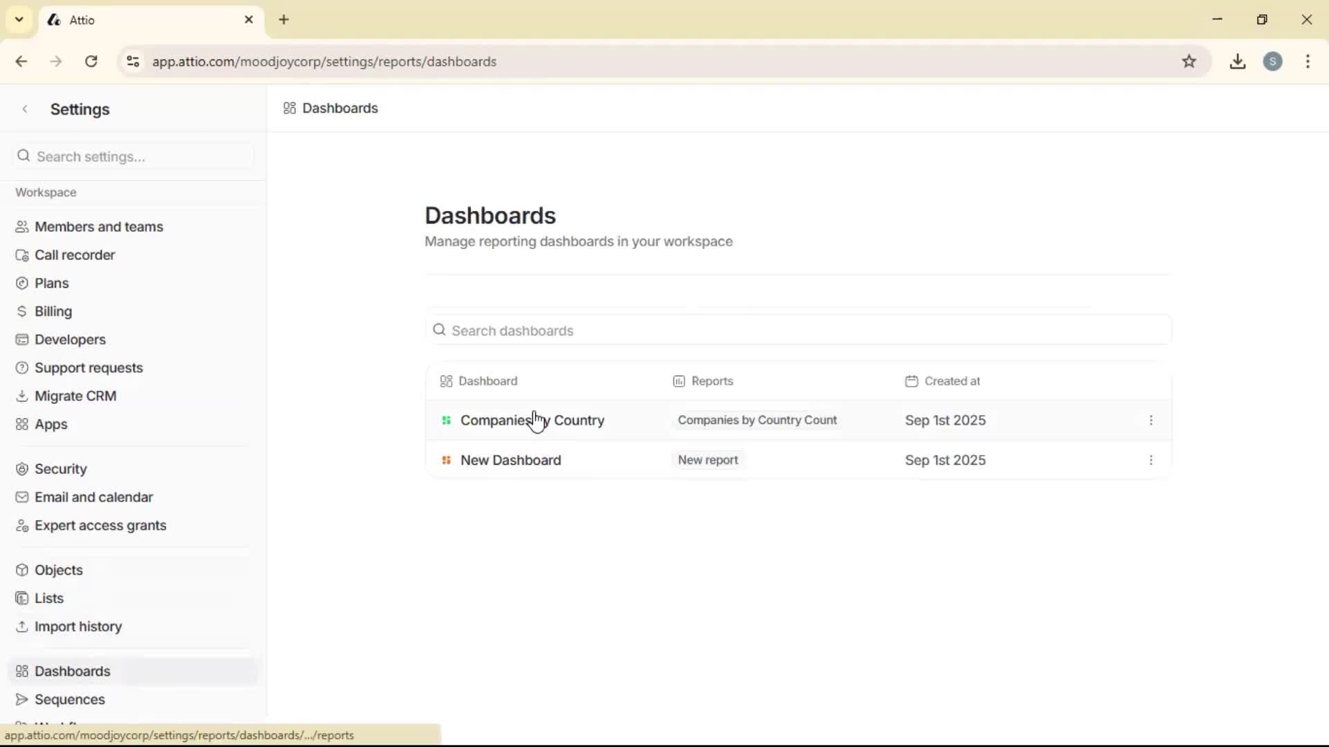Select the Migrate CRM icon
Image resolution: width=1329 pixels, height=747 pixels.
21,396
